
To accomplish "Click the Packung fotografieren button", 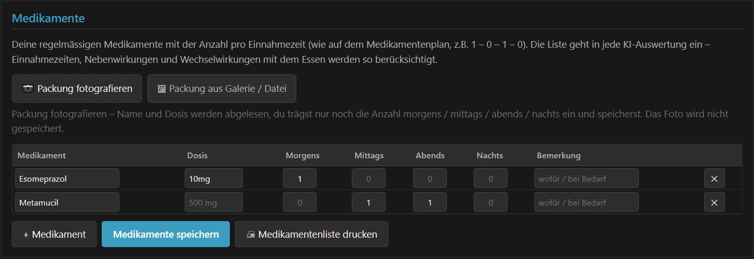I will click(x=77, y=89).
